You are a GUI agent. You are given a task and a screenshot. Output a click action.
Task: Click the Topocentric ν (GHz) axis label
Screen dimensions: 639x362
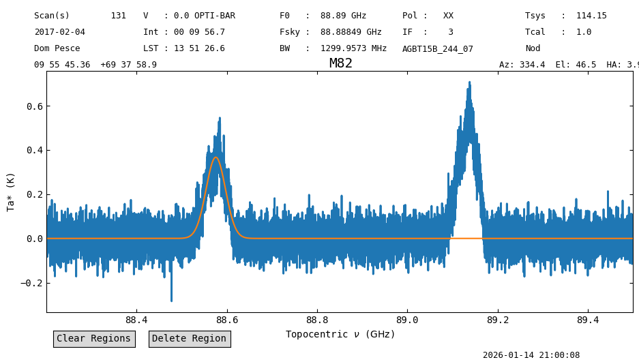click(x=340, y=334)
